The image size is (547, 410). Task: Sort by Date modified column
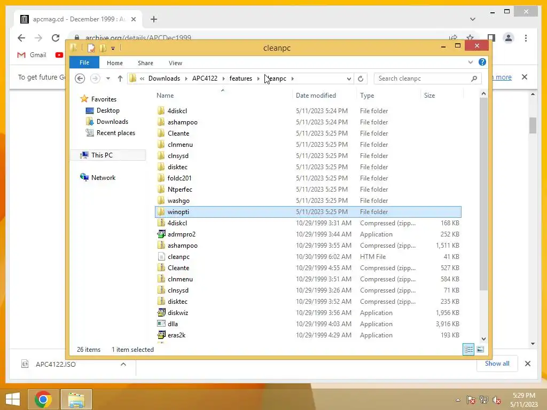coord(316,96)
